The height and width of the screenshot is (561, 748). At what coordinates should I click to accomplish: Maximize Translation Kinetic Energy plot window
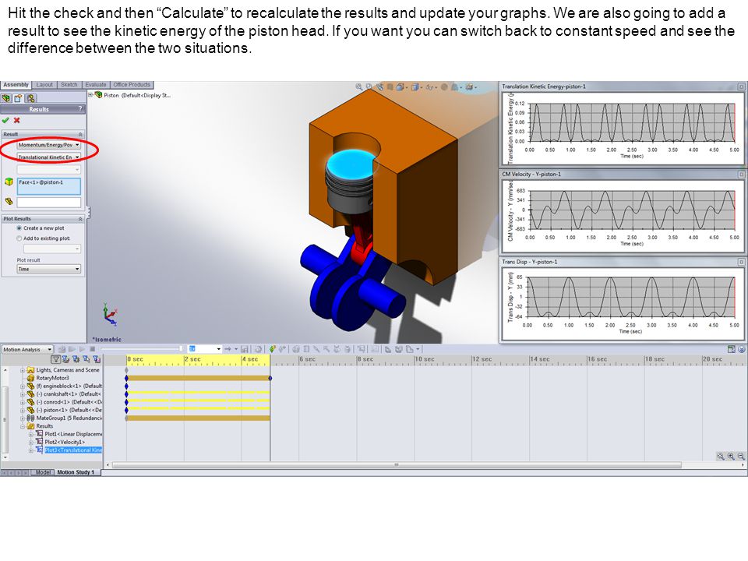[x=741, y=86]
